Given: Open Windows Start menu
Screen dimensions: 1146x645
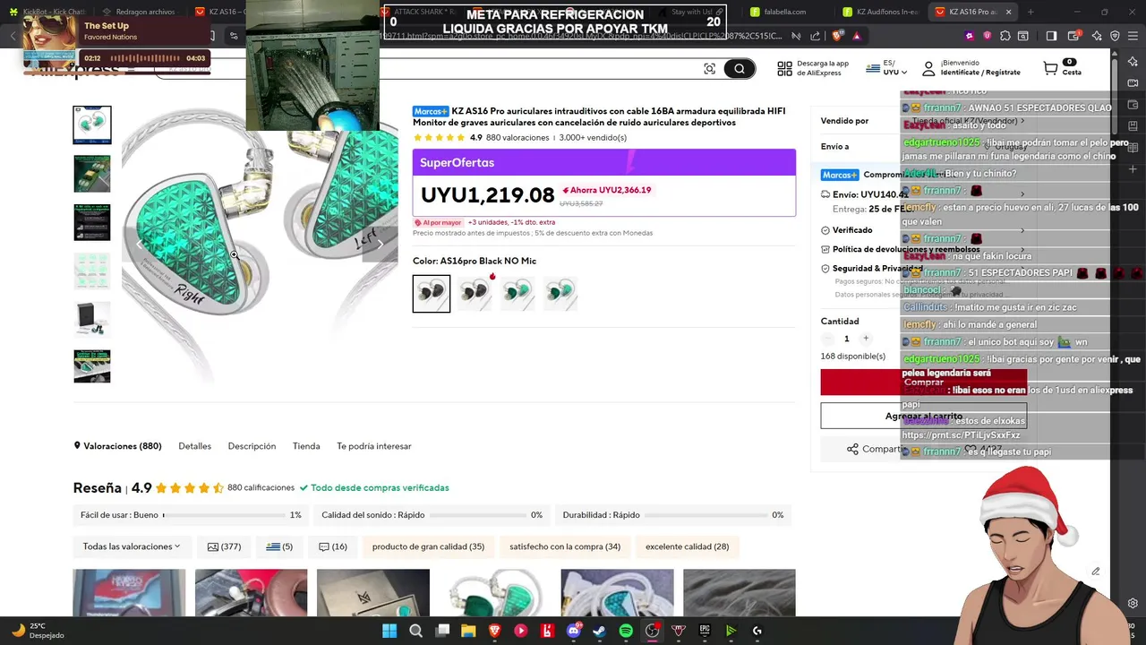Looking at the screenshot, I should pos(389,631).
